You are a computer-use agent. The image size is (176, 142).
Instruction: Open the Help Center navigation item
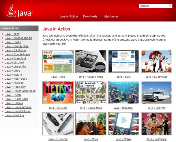pos(110,16)
